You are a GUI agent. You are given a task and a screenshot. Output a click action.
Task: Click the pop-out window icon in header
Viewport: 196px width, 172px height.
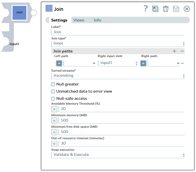tap(155, 9)
